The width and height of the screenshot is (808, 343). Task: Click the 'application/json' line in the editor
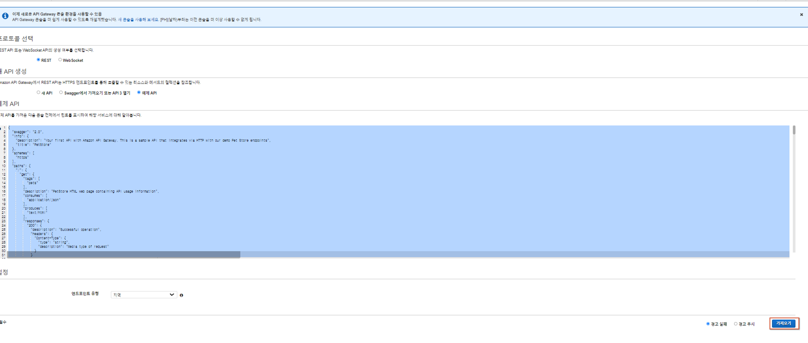[x=44, y=200]
